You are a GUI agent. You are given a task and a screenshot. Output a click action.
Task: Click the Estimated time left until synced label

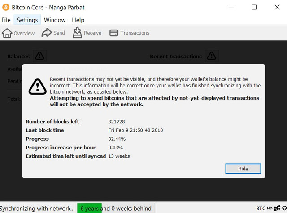[66, 156]
